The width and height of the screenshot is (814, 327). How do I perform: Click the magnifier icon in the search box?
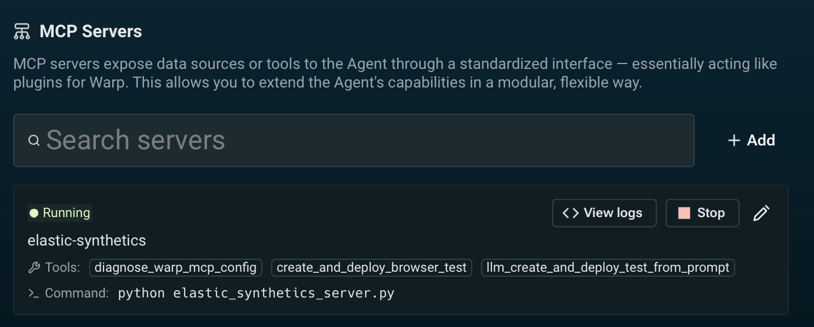(34, 141)
